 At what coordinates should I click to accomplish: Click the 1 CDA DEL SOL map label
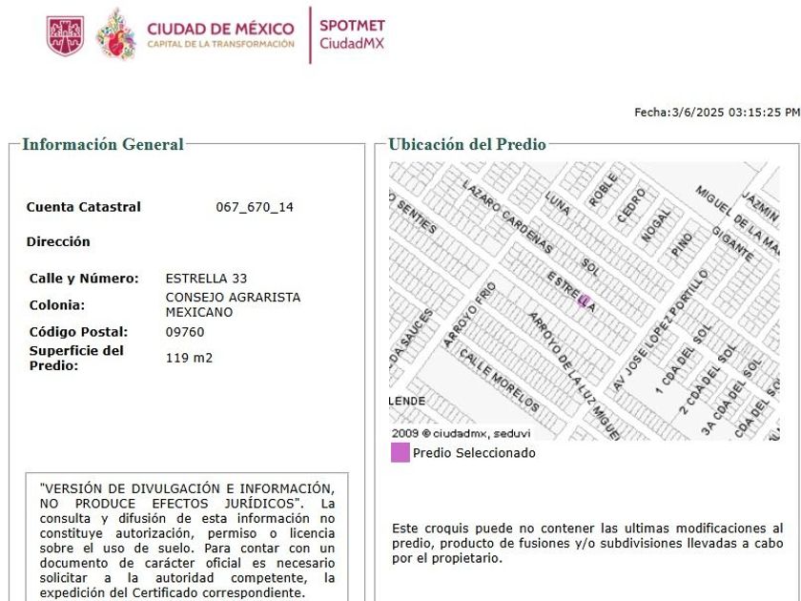pyautogui.click(x=684, y=360)
